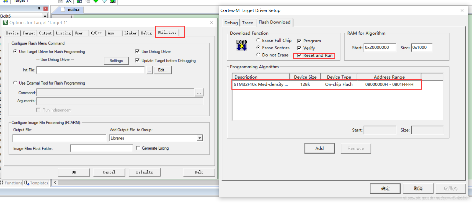Image resolution: width=472 pixels, height=203 pixels.
Task: Toggle the Program checkbox
Action: click(299, 41)
